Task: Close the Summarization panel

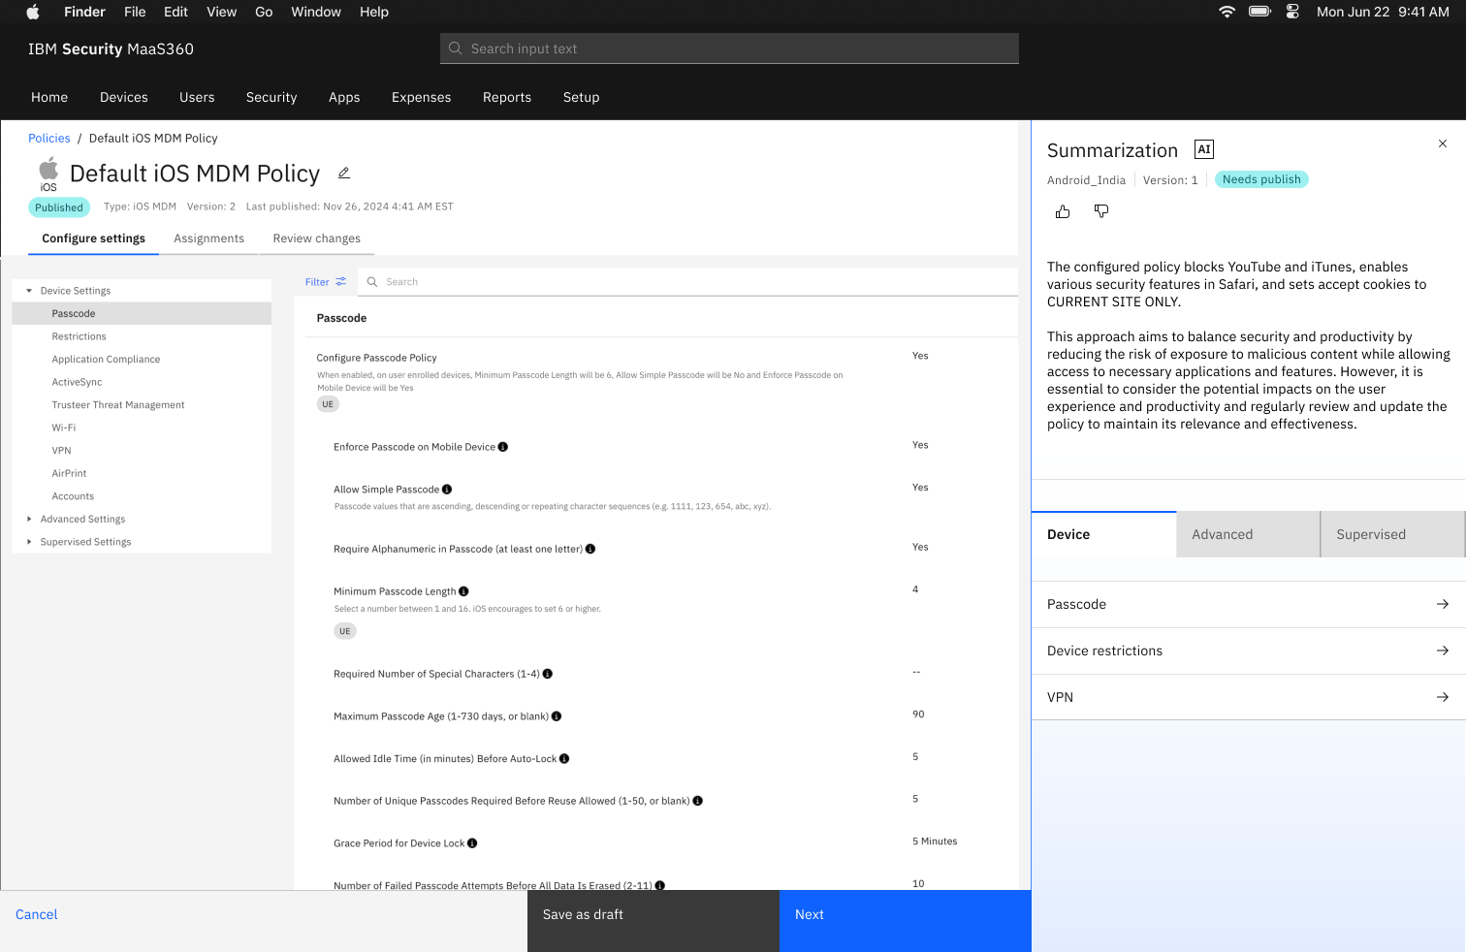Action: point(1443,143)
